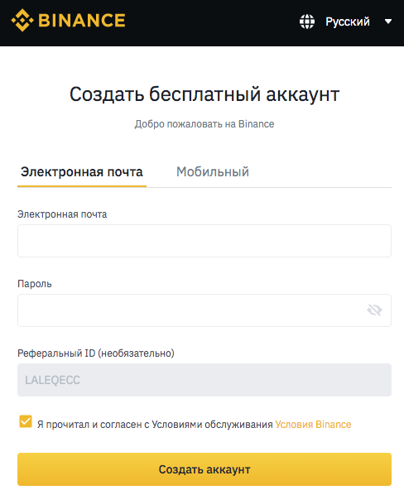The width and height of the screenshot is (404, 495).
Task: Click the referral ID field LALEQECC
Action: coord(204,380)
